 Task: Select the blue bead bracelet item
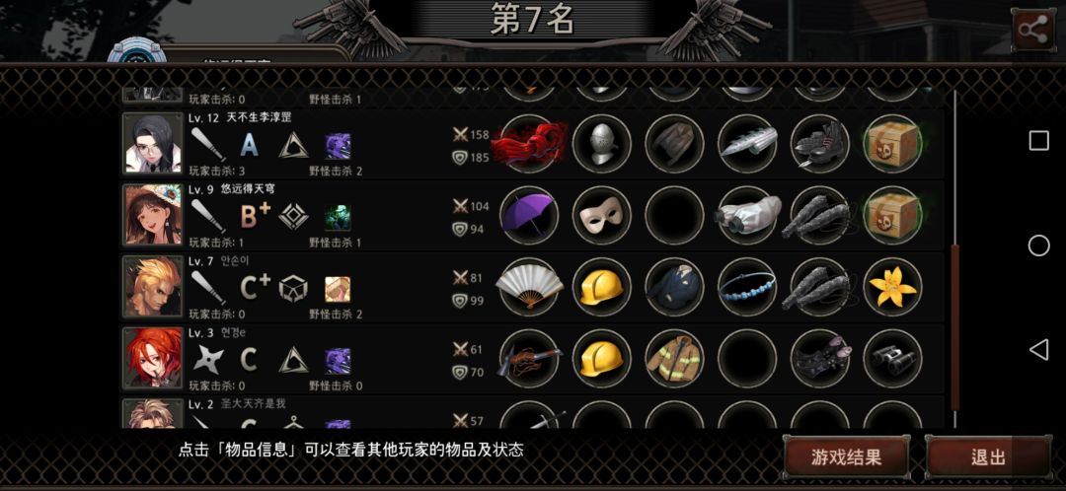click(747, 287)
